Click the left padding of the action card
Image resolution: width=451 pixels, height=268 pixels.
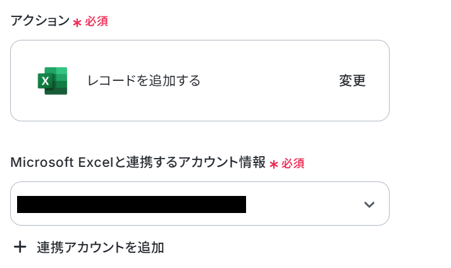[x=23, y=80]
